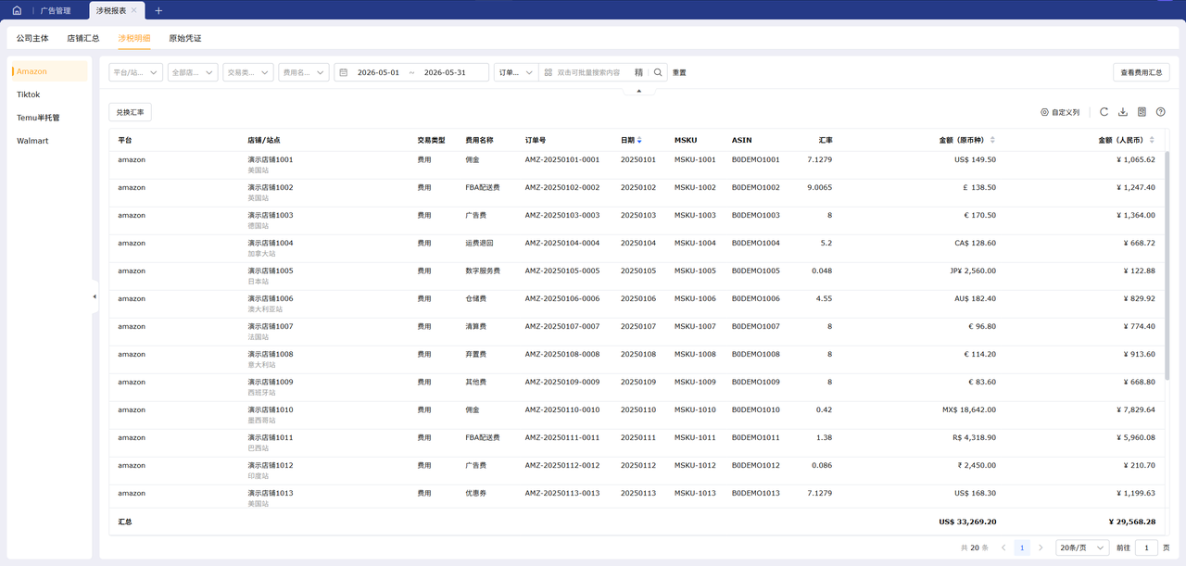Toggle the 精 exact-match search option
The image size is (1186, 566).
pos(638,72)
